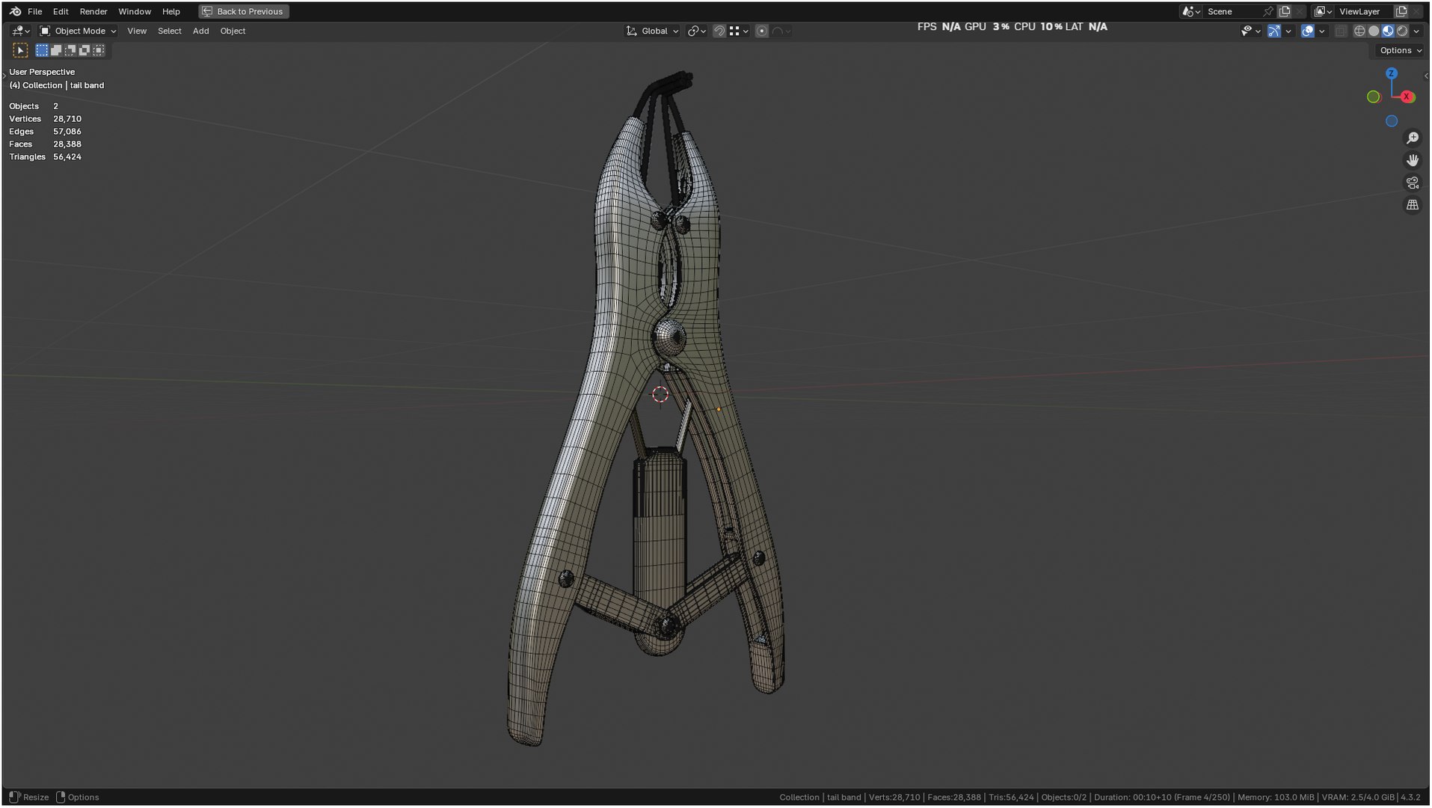Open the Add menu in viewport header
Image resolution: width=1432 pixels, height=808 pixels.
200,31
